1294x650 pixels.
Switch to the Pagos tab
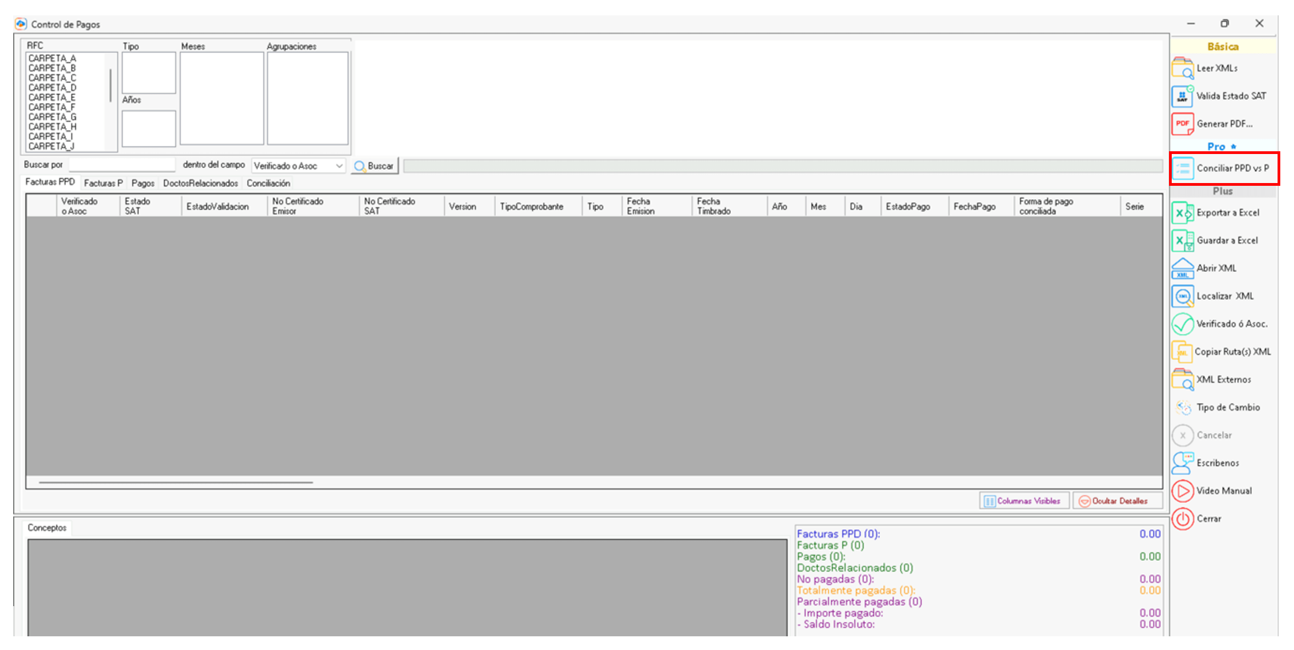(x=143, y=183)
